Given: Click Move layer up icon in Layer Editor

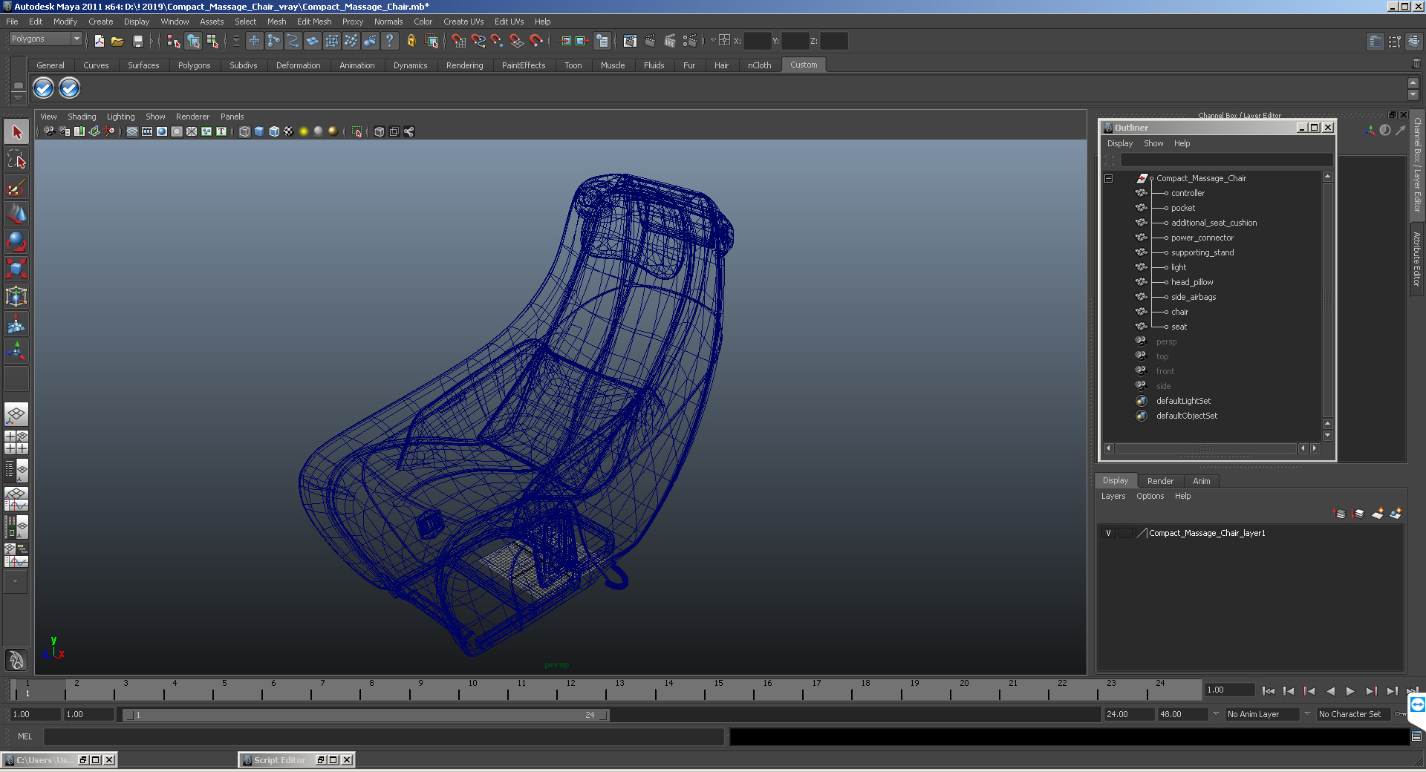Looking at the screenshot, I should (x=1340, y=514).
